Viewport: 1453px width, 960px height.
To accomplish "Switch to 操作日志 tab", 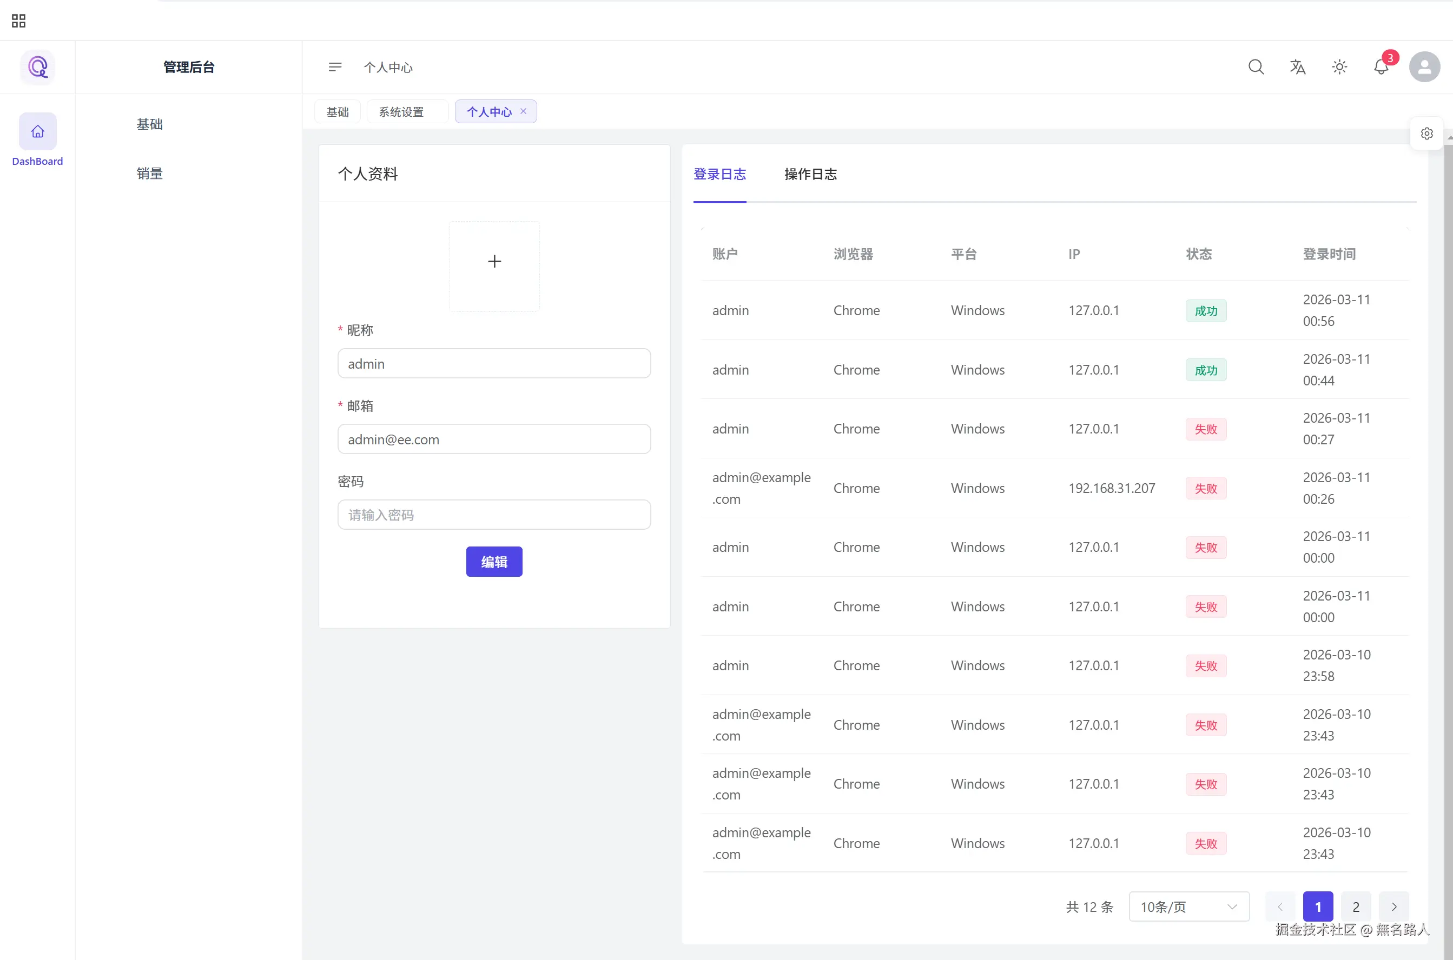I will 810,175.
